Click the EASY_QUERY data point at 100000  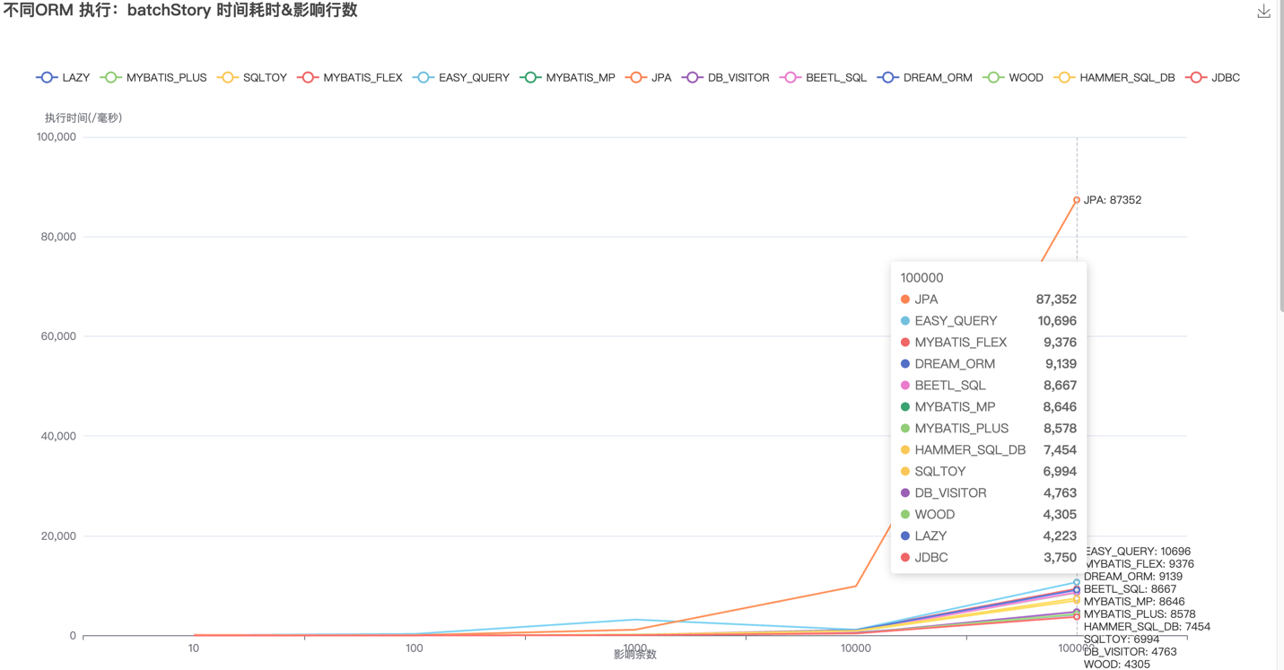tap(1077, 582)
